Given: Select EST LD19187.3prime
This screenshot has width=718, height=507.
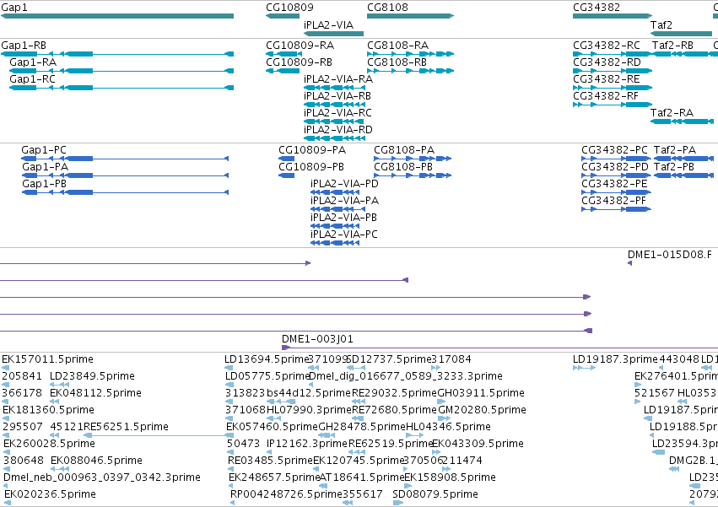Looking at the screenshot, I should click(x=585, y=368).
